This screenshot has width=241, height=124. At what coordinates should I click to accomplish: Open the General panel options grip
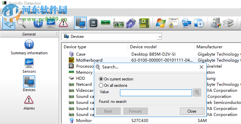pos(57,34)
